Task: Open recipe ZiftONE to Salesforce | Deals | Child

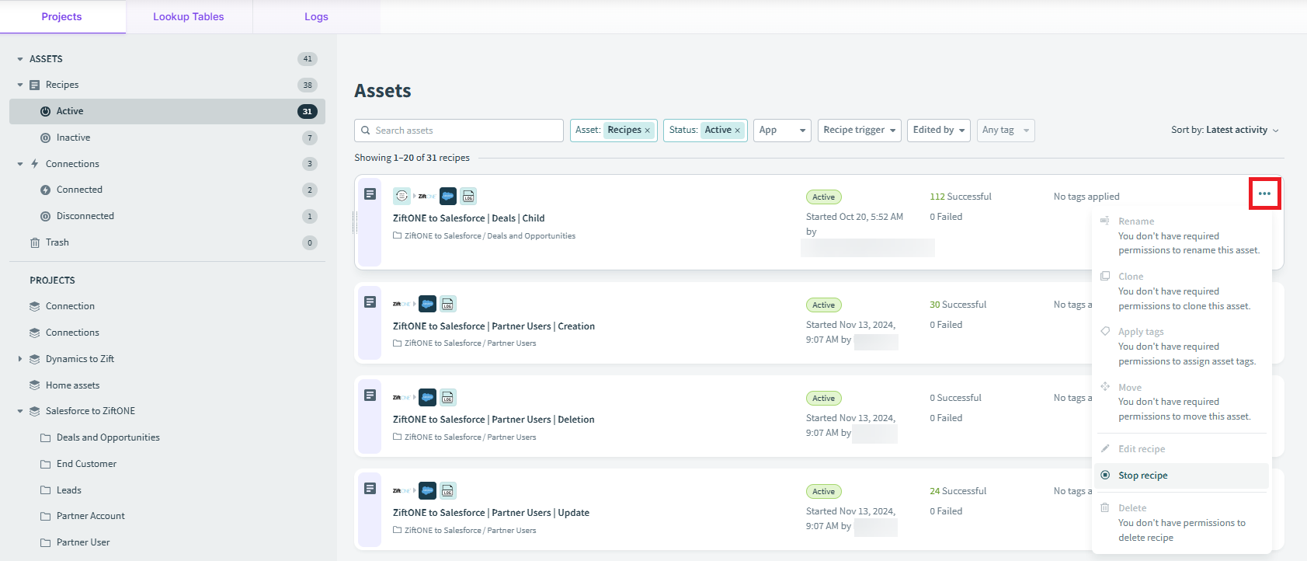Action: (468, 218)
